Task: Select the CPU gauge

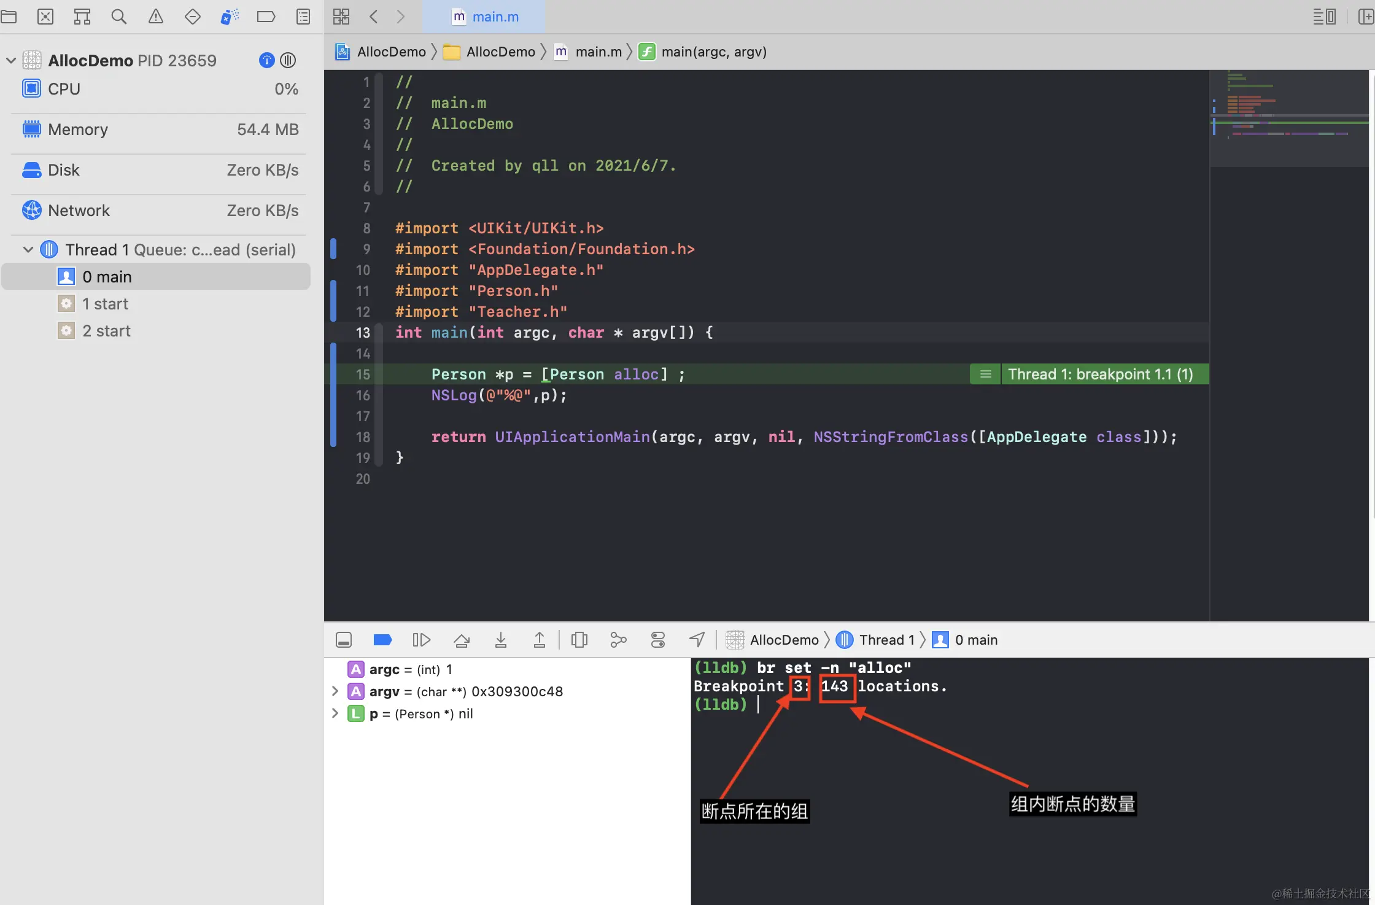Action: [x=160, y=89]
